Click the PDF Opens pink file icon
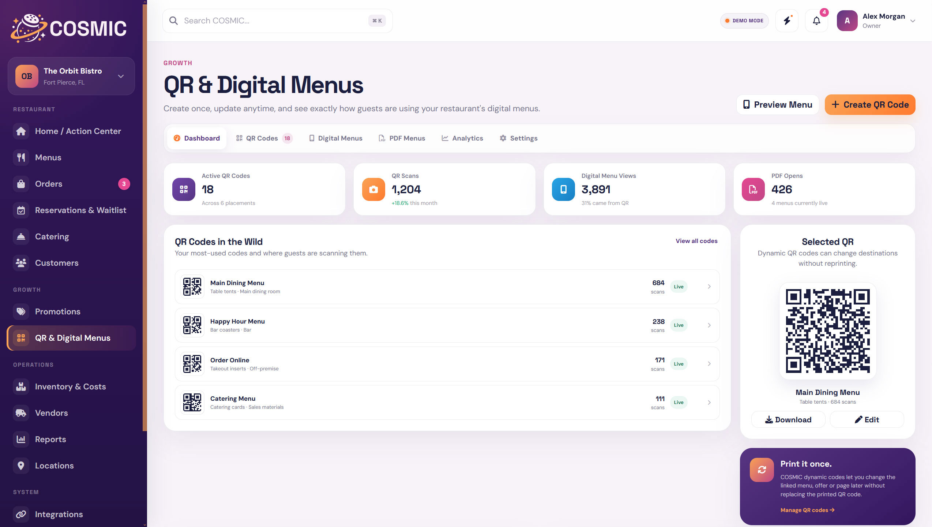932x527 pixels. [753, 189]
